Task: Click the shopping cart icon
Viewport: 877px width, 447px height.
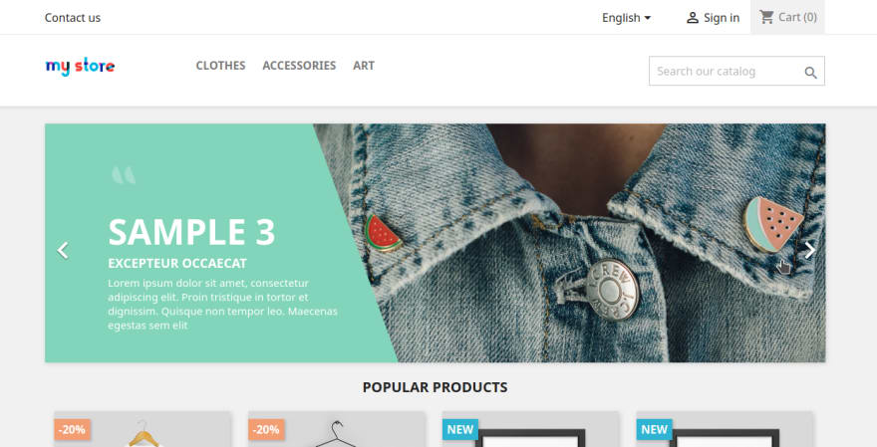Action: tap(766, 17)
